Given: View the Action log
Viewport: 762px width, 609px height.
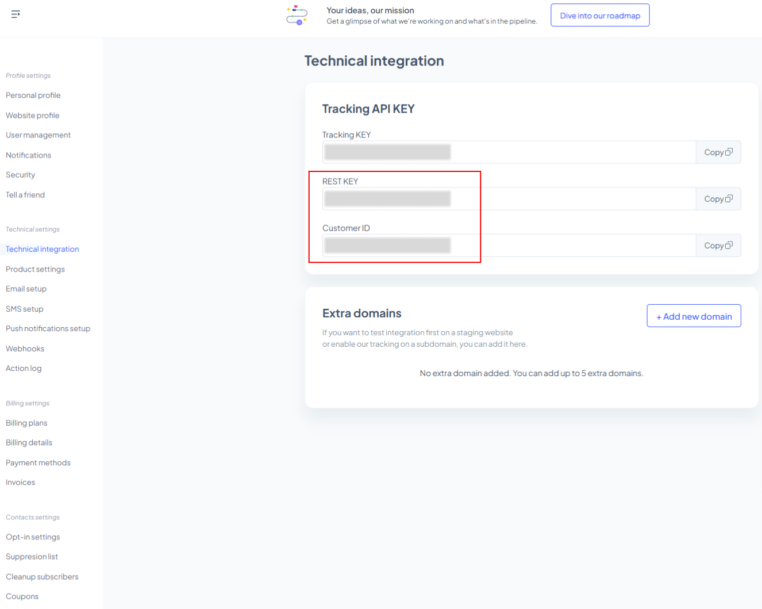Looking at the screenshot, I should tap(24, 369).
